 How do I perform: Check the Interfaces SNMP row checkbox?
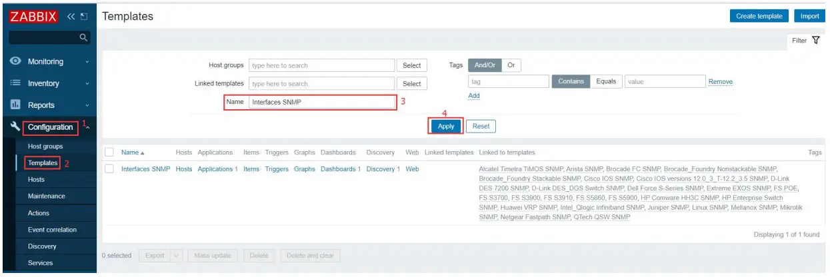click(x=110, y=169)
